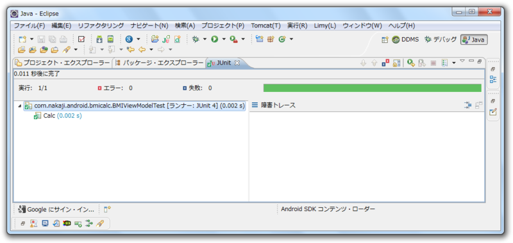Open the Test Run History icon
The height and width of the screenshot is (243, 513).
tap(444, 63)
